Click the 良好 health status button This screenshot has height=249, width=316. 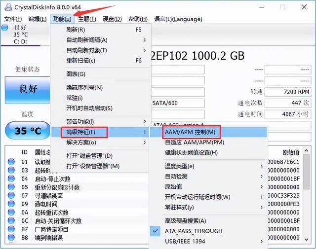tap(28, 90)
